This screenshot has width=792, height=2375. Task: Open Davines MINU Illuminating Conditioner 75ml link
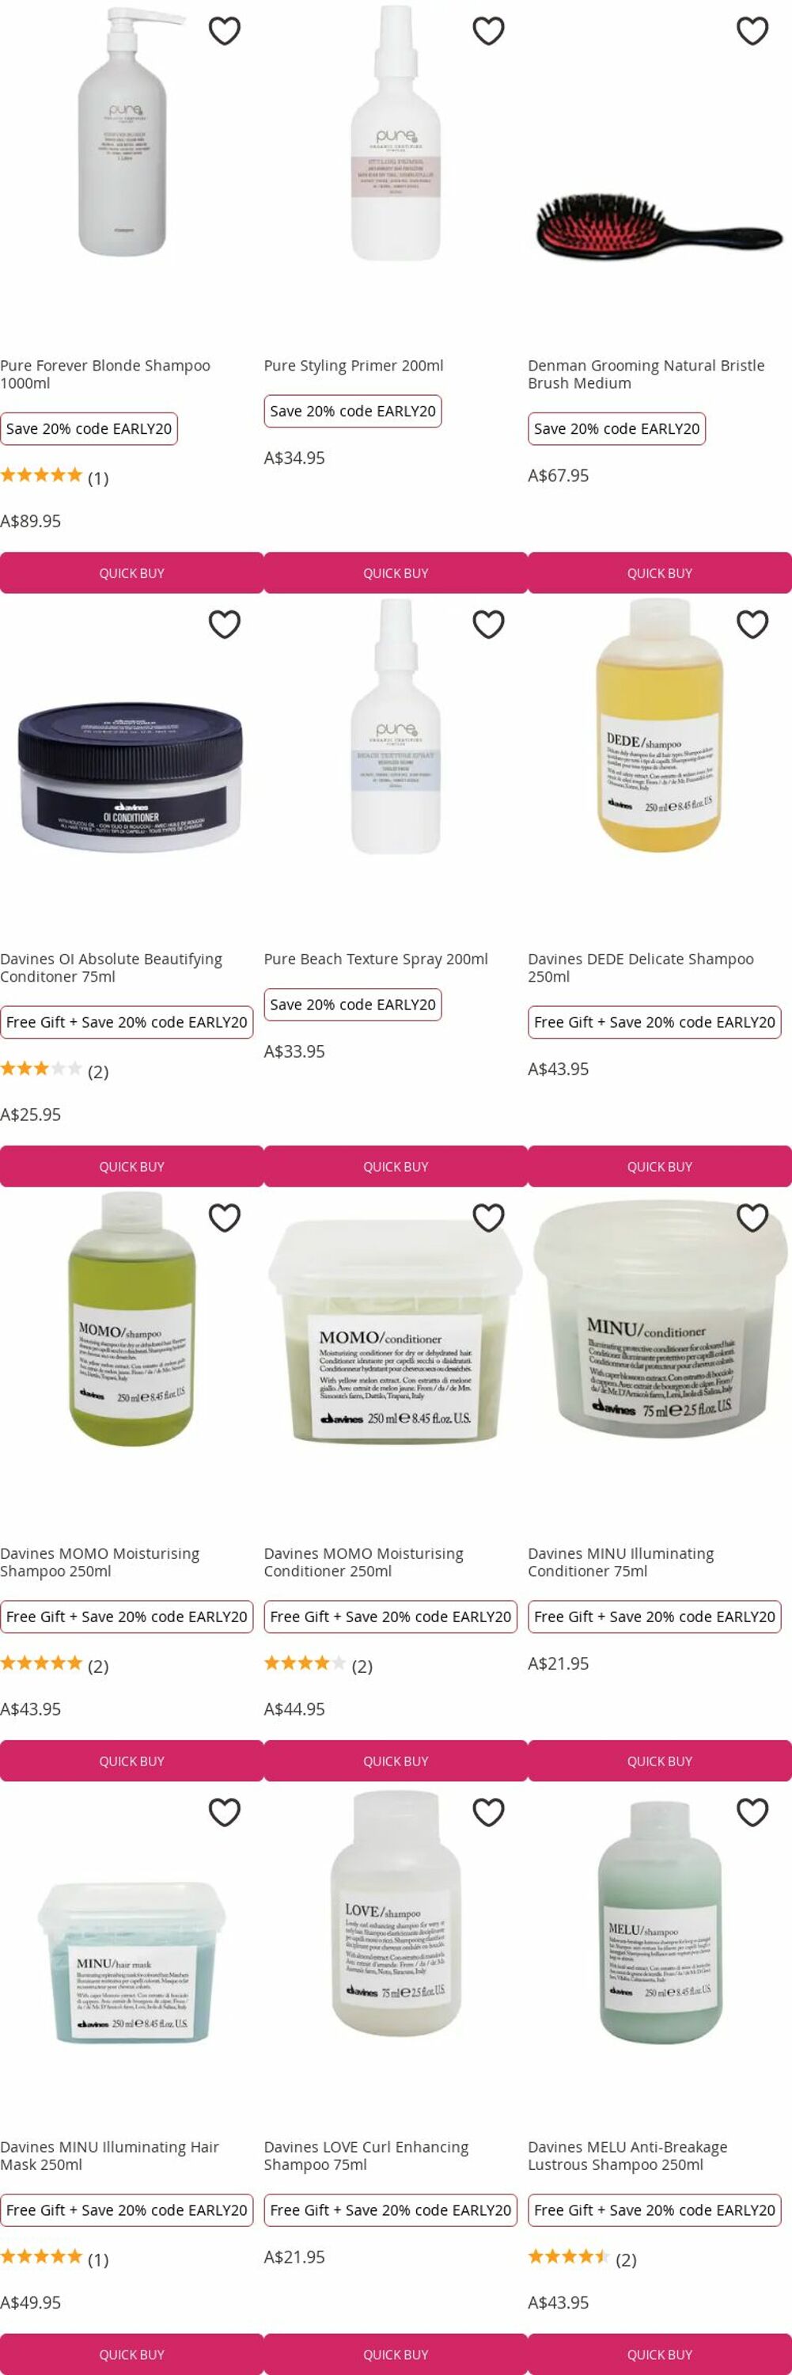(621, 1562)
